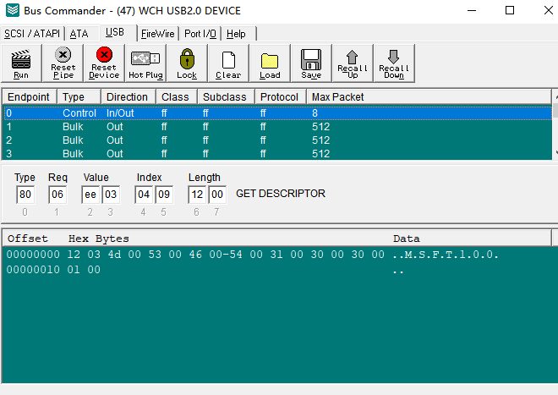This screenshot has width=558, height=395.
Task: Select endpoint 3 Bulk Out row
Action: (277, 153)
